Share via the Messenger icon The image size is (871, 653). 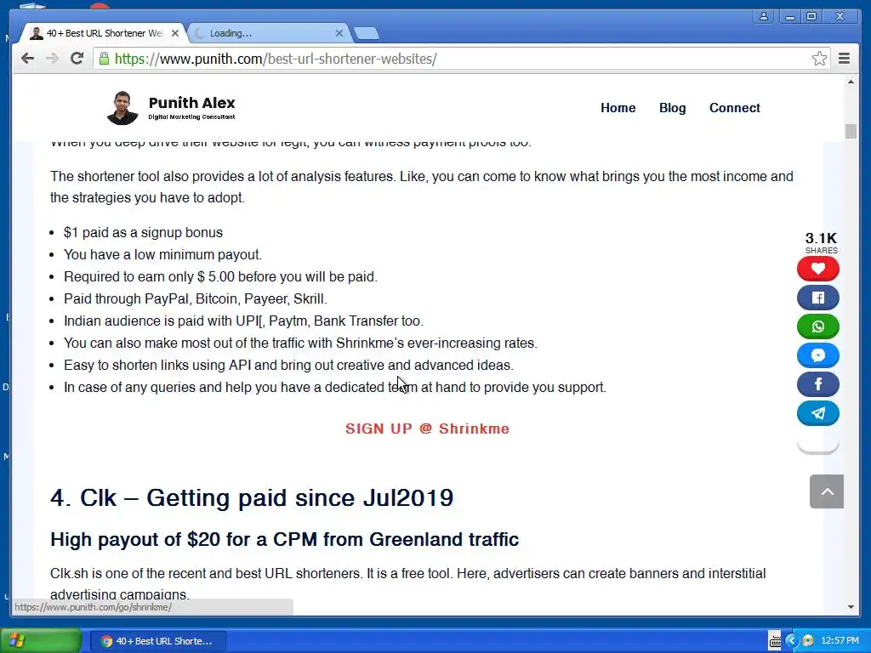(x=818, y=355)
